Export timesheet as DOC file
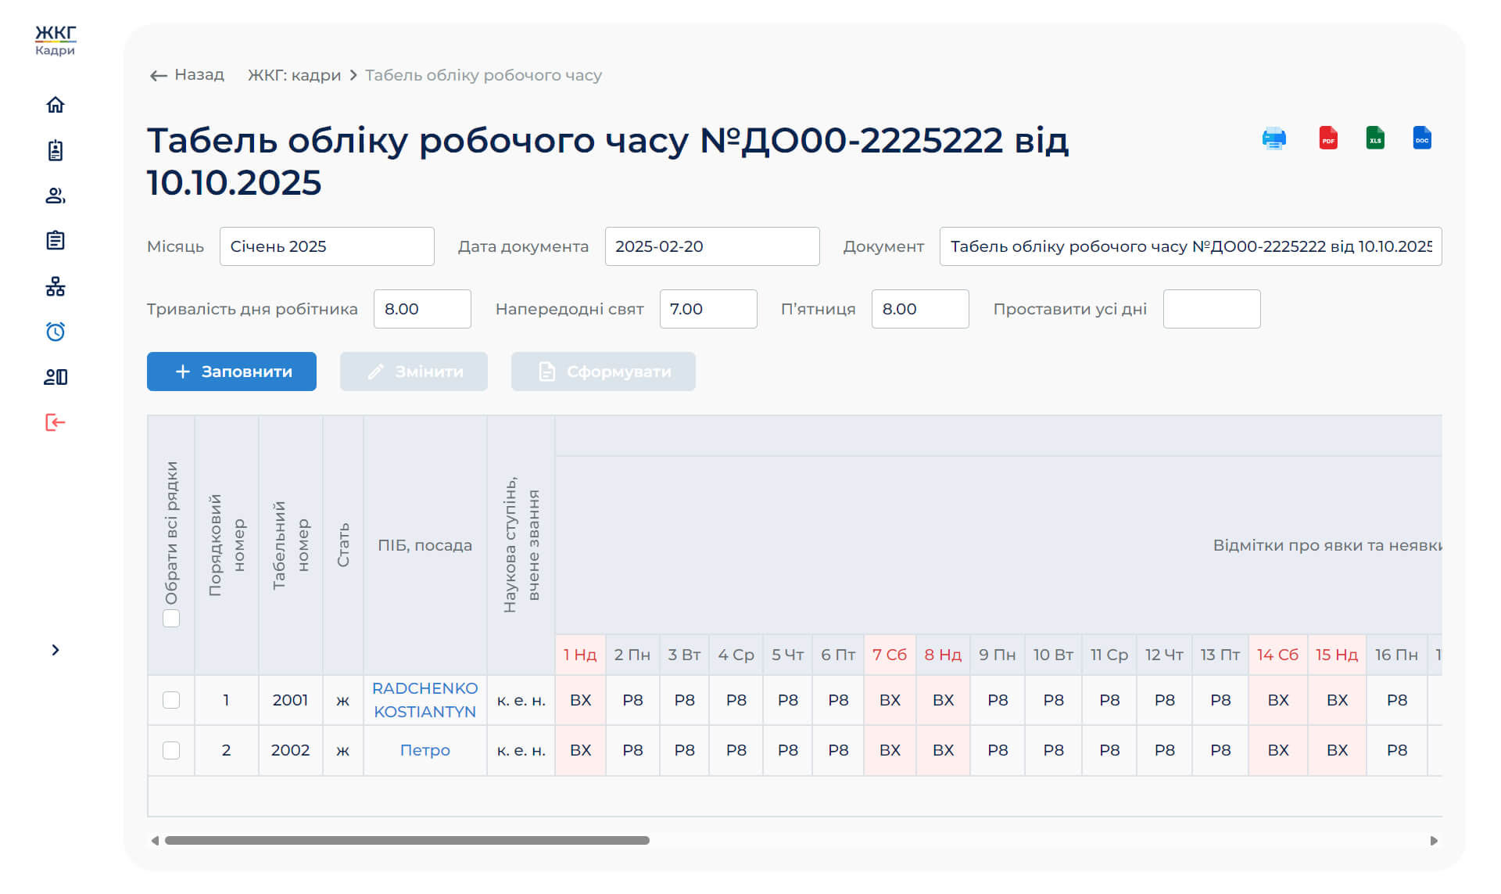1501x894 pixels. (1421, 138)
